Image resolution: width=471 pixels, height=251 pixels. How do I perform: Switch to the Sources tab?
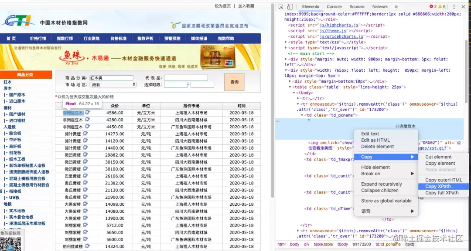click(357, 7)
